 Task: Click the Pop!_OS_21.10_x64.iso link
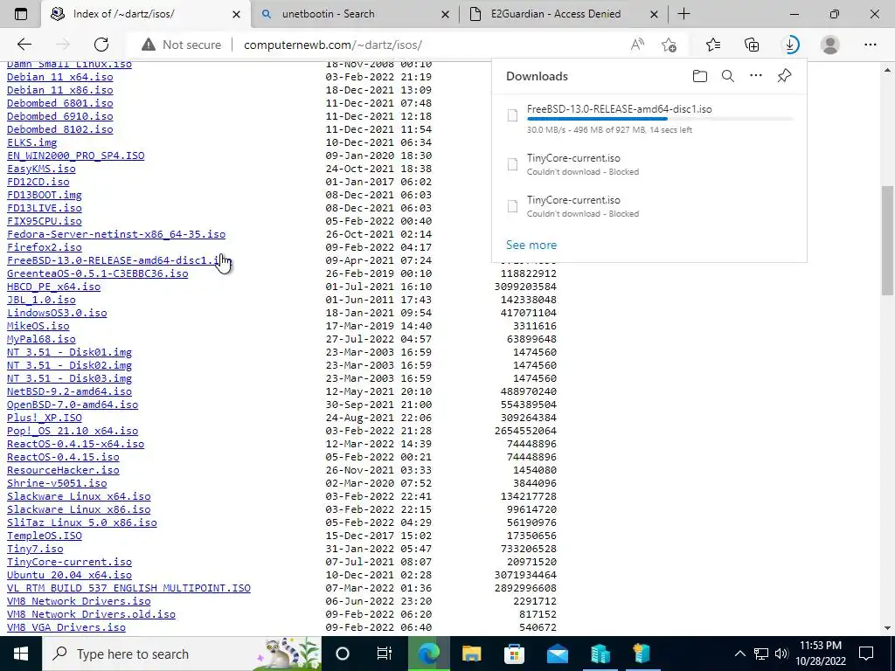tap(73, 431)
